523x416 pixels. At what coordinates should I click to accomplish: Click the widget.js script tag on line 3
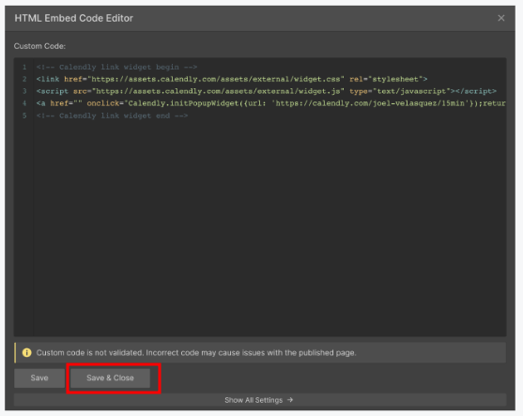pos(266,91)
